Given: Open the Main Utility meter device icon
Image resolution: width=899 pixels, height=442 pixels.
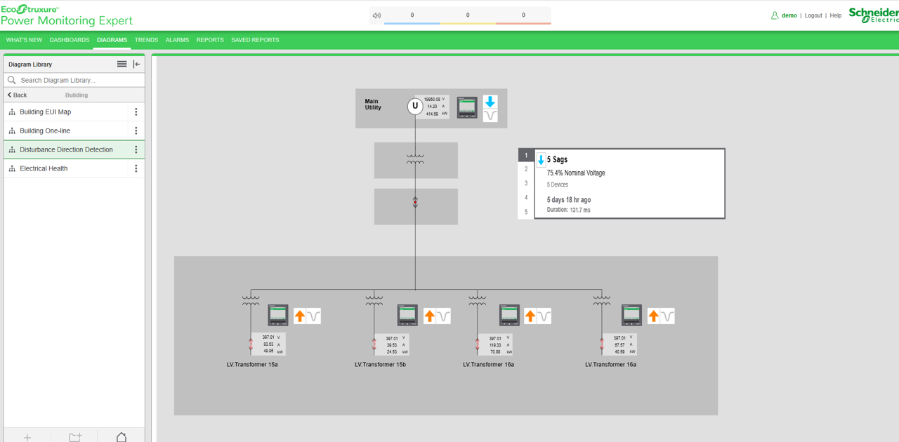Looking at the screenshot, I should pos(467,107).
